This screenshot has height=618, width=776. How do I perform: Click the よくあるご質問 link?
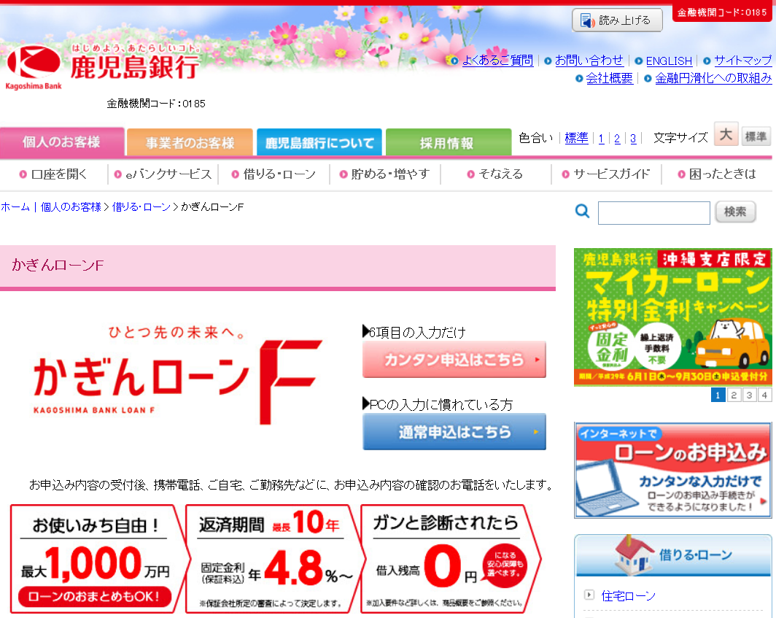click(x=498, y=61)
